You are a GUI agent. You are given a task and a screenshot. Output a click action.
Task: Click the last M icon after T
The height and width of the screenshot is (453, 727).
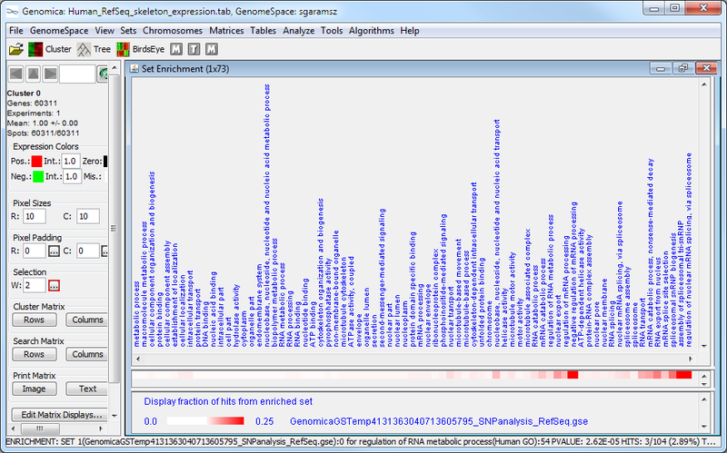(212, 49)
